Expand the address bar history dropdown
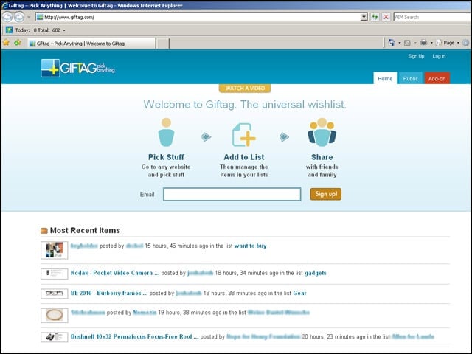 [364, 17]
